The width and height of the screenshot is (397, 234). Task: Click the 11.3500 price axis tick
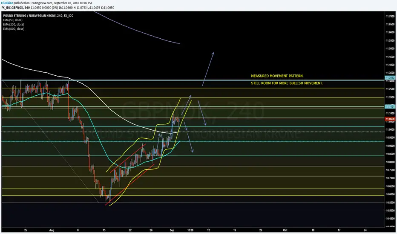(x=390, y=73)
